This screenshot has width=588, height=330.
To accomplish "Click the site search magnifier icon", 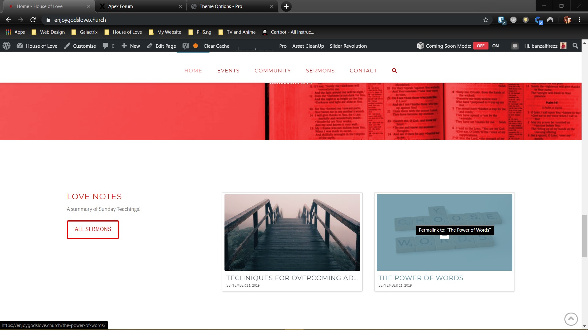I will coord(394,71).
